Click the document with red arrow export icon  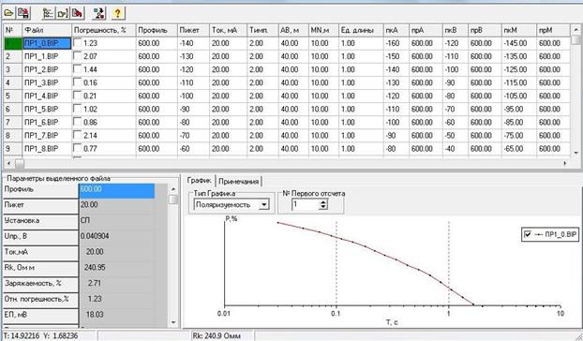click(x=77, y=13)
